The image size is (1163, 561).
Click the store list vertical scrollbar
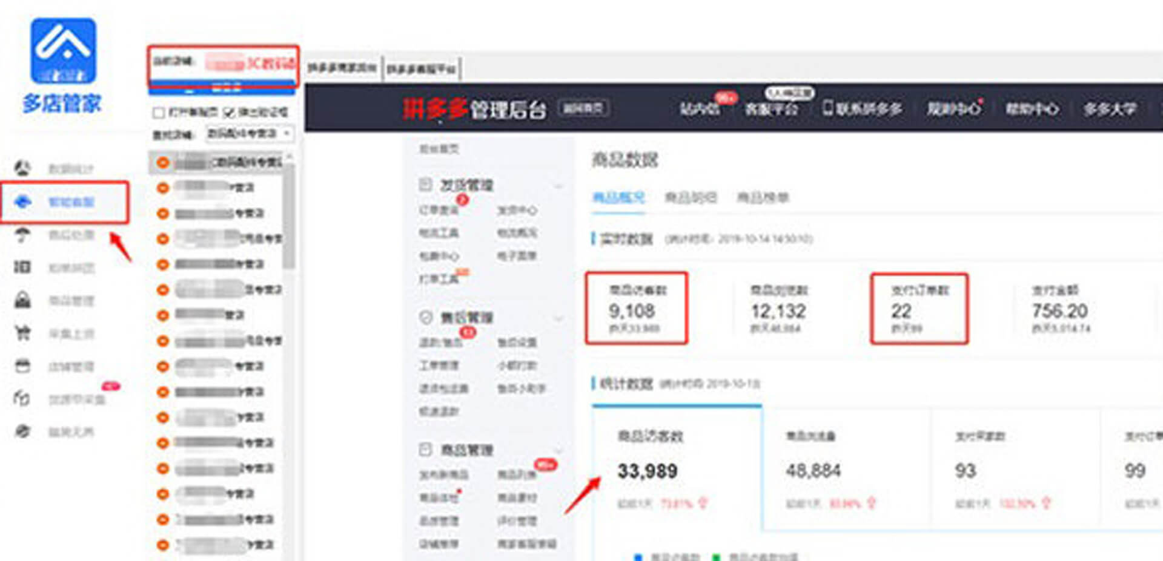pyautogui.click(x=290, y=218)
